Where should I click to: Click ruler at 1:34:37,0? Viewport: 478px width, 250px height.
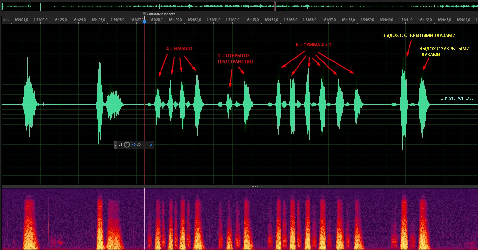(x=329, y=20)
